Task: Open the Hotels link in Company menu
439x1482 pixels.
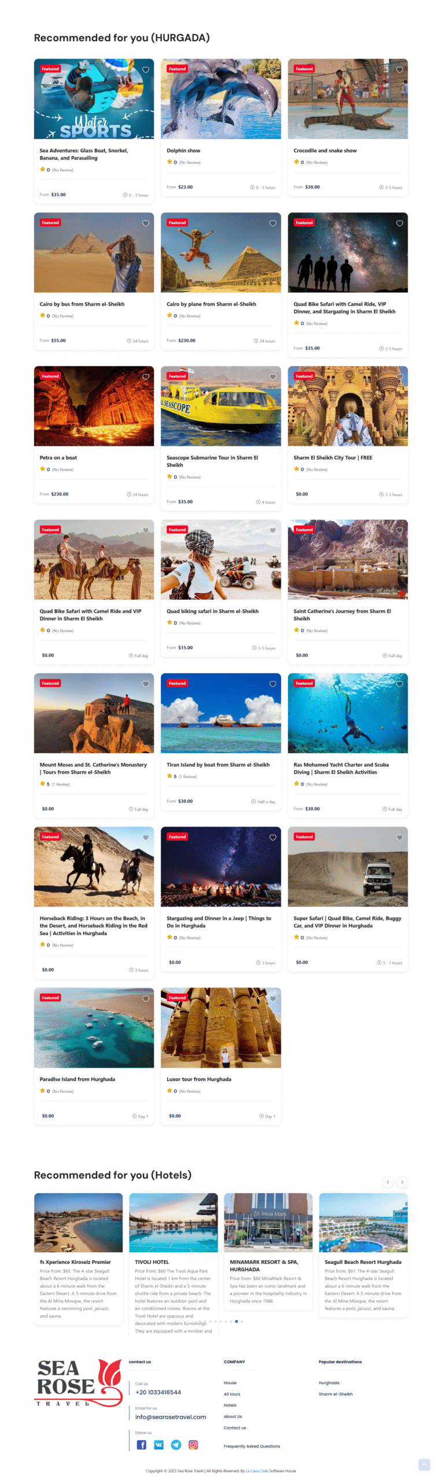Action: [x=230, y=1405]
